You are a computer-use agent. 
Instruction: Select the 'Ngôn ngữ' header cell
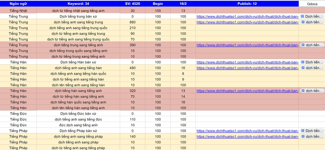click(x=18, y=4)
